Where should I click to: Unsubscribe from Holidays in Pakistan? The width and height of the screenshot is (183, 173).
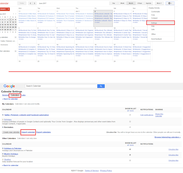tap(174, 150)
